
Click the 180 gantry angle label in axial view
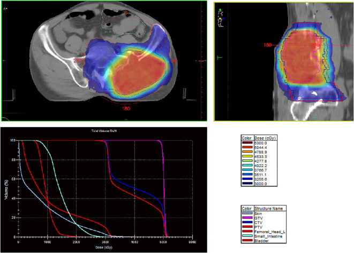(126, 109)
